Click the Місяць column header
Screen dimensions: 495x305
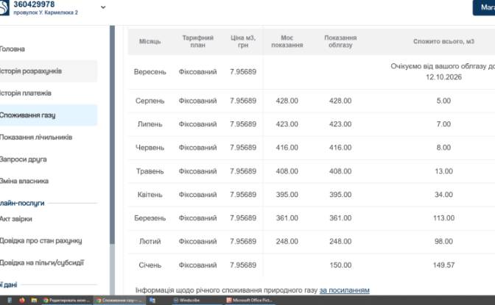tap(150, 42)
